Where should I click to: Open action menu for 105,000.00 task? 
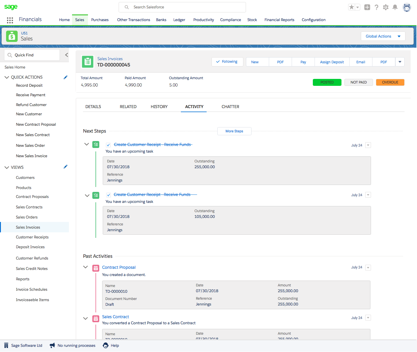point(368,195)
